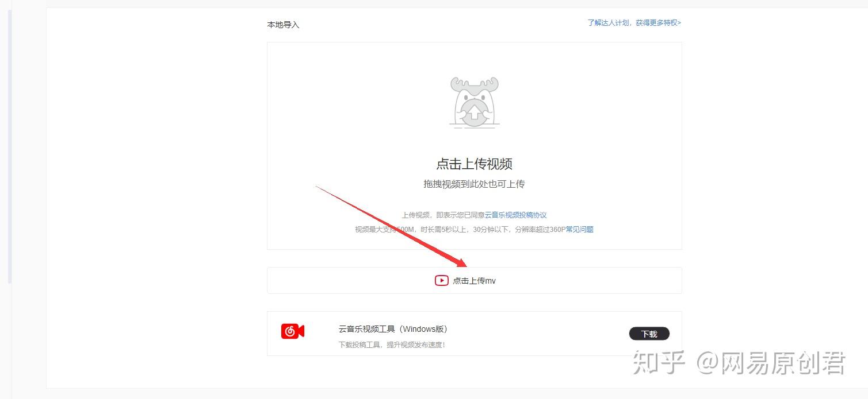Click the 本地导入 section label
Image resolution: width=868 pixels, height=399 pixels.
tap(283, 25)
